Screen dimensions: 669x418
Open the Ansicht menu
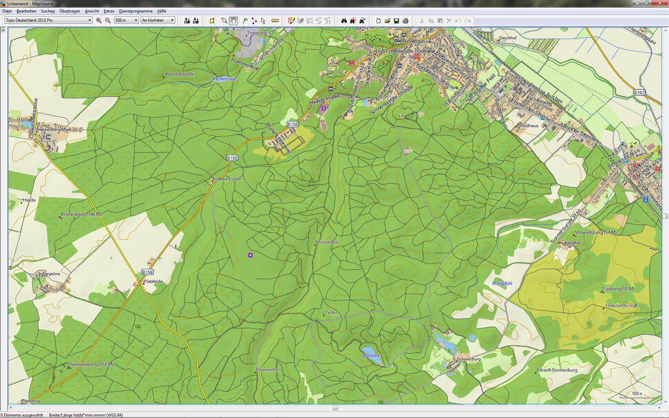(x=92, y=11)
